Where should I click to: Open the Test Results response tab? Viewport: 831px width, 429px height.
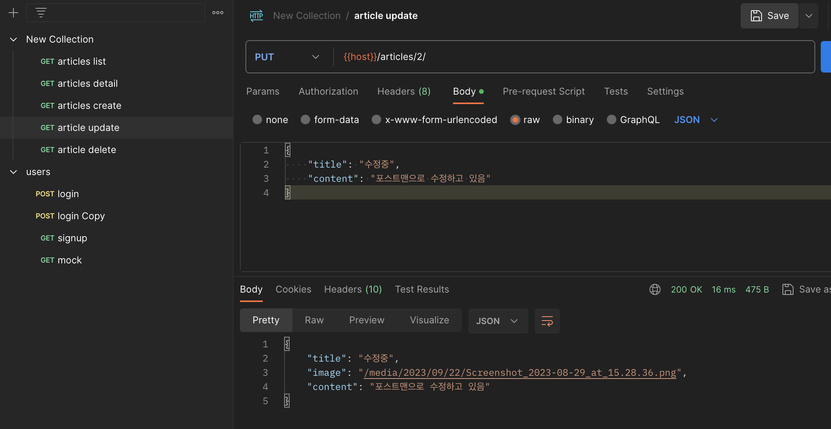coord(422,289)
